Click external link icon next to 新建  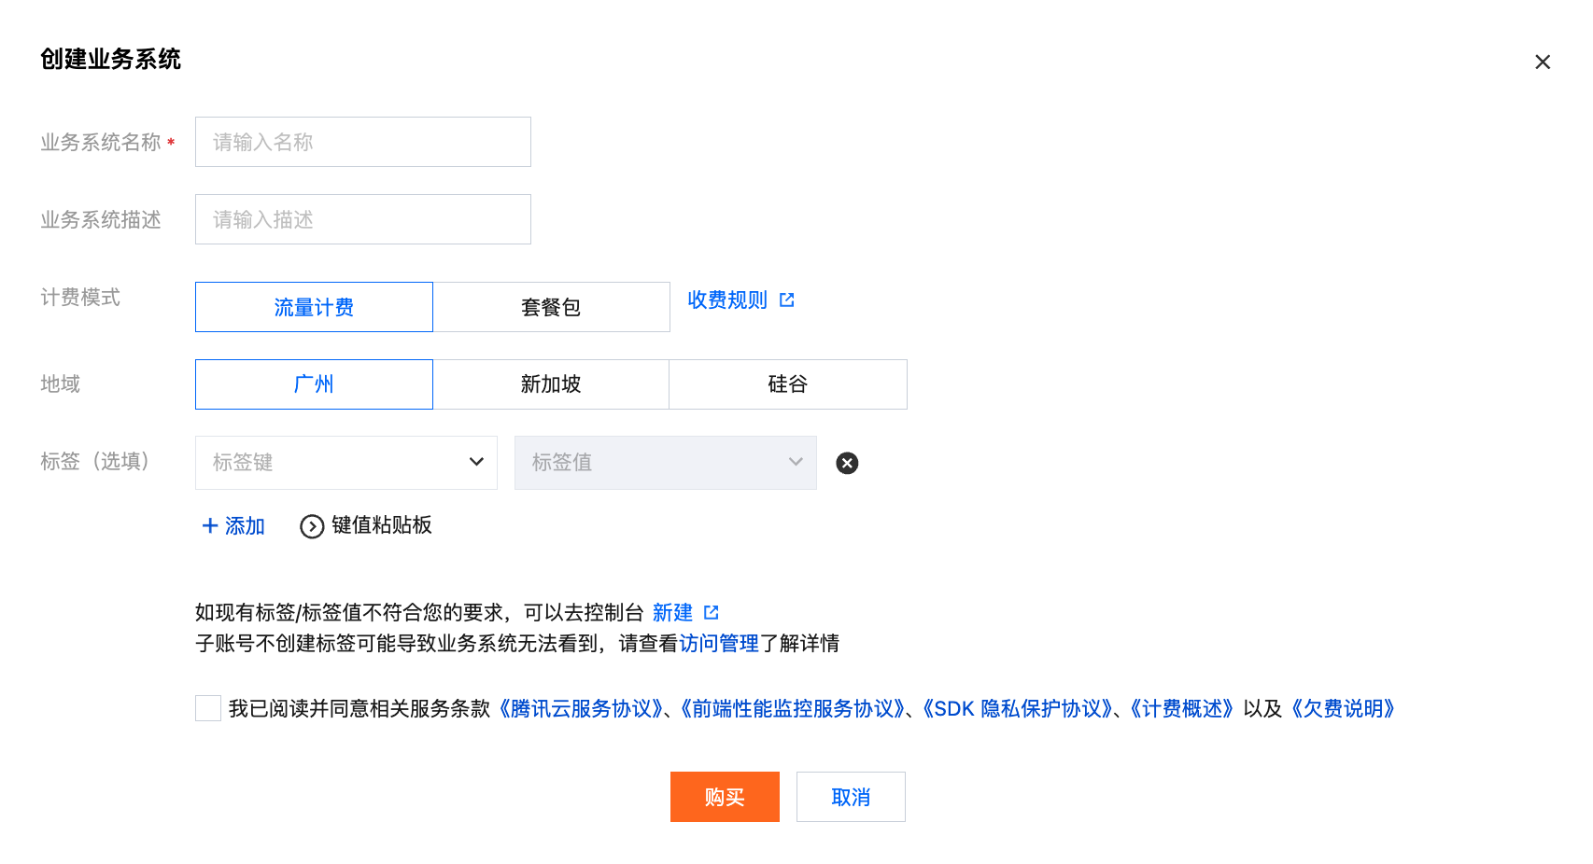click(x=712, y=612)
